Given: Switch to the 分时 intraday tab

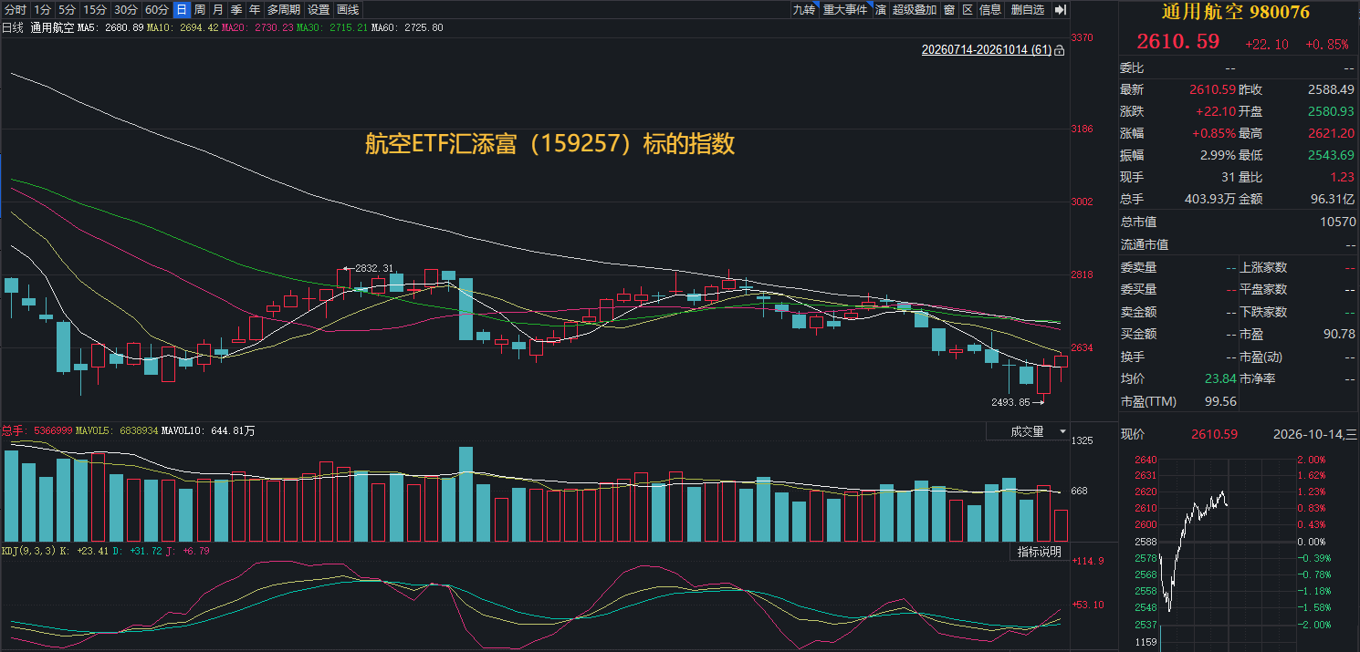Looking at the screenshot, I should pyautogui.click(x=15, y=10).
